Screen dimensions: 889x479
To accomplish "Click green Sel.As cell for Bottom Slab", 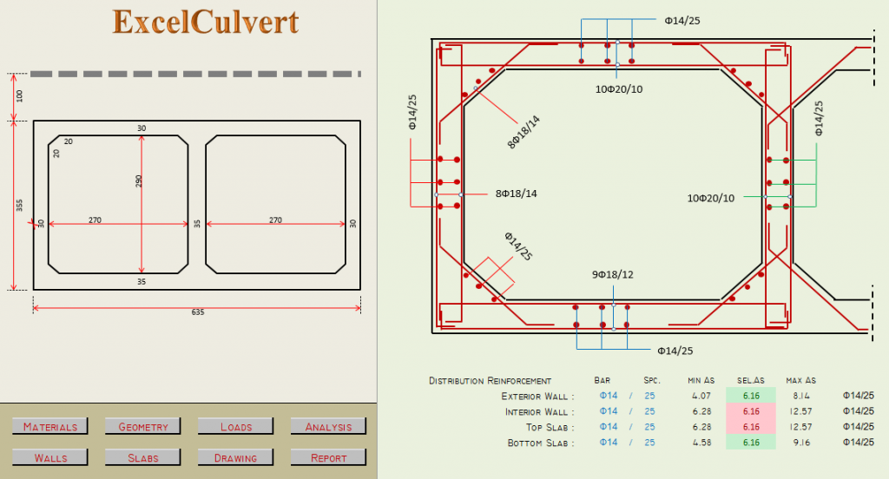I will pyautogui.click(x=751, y=443).
